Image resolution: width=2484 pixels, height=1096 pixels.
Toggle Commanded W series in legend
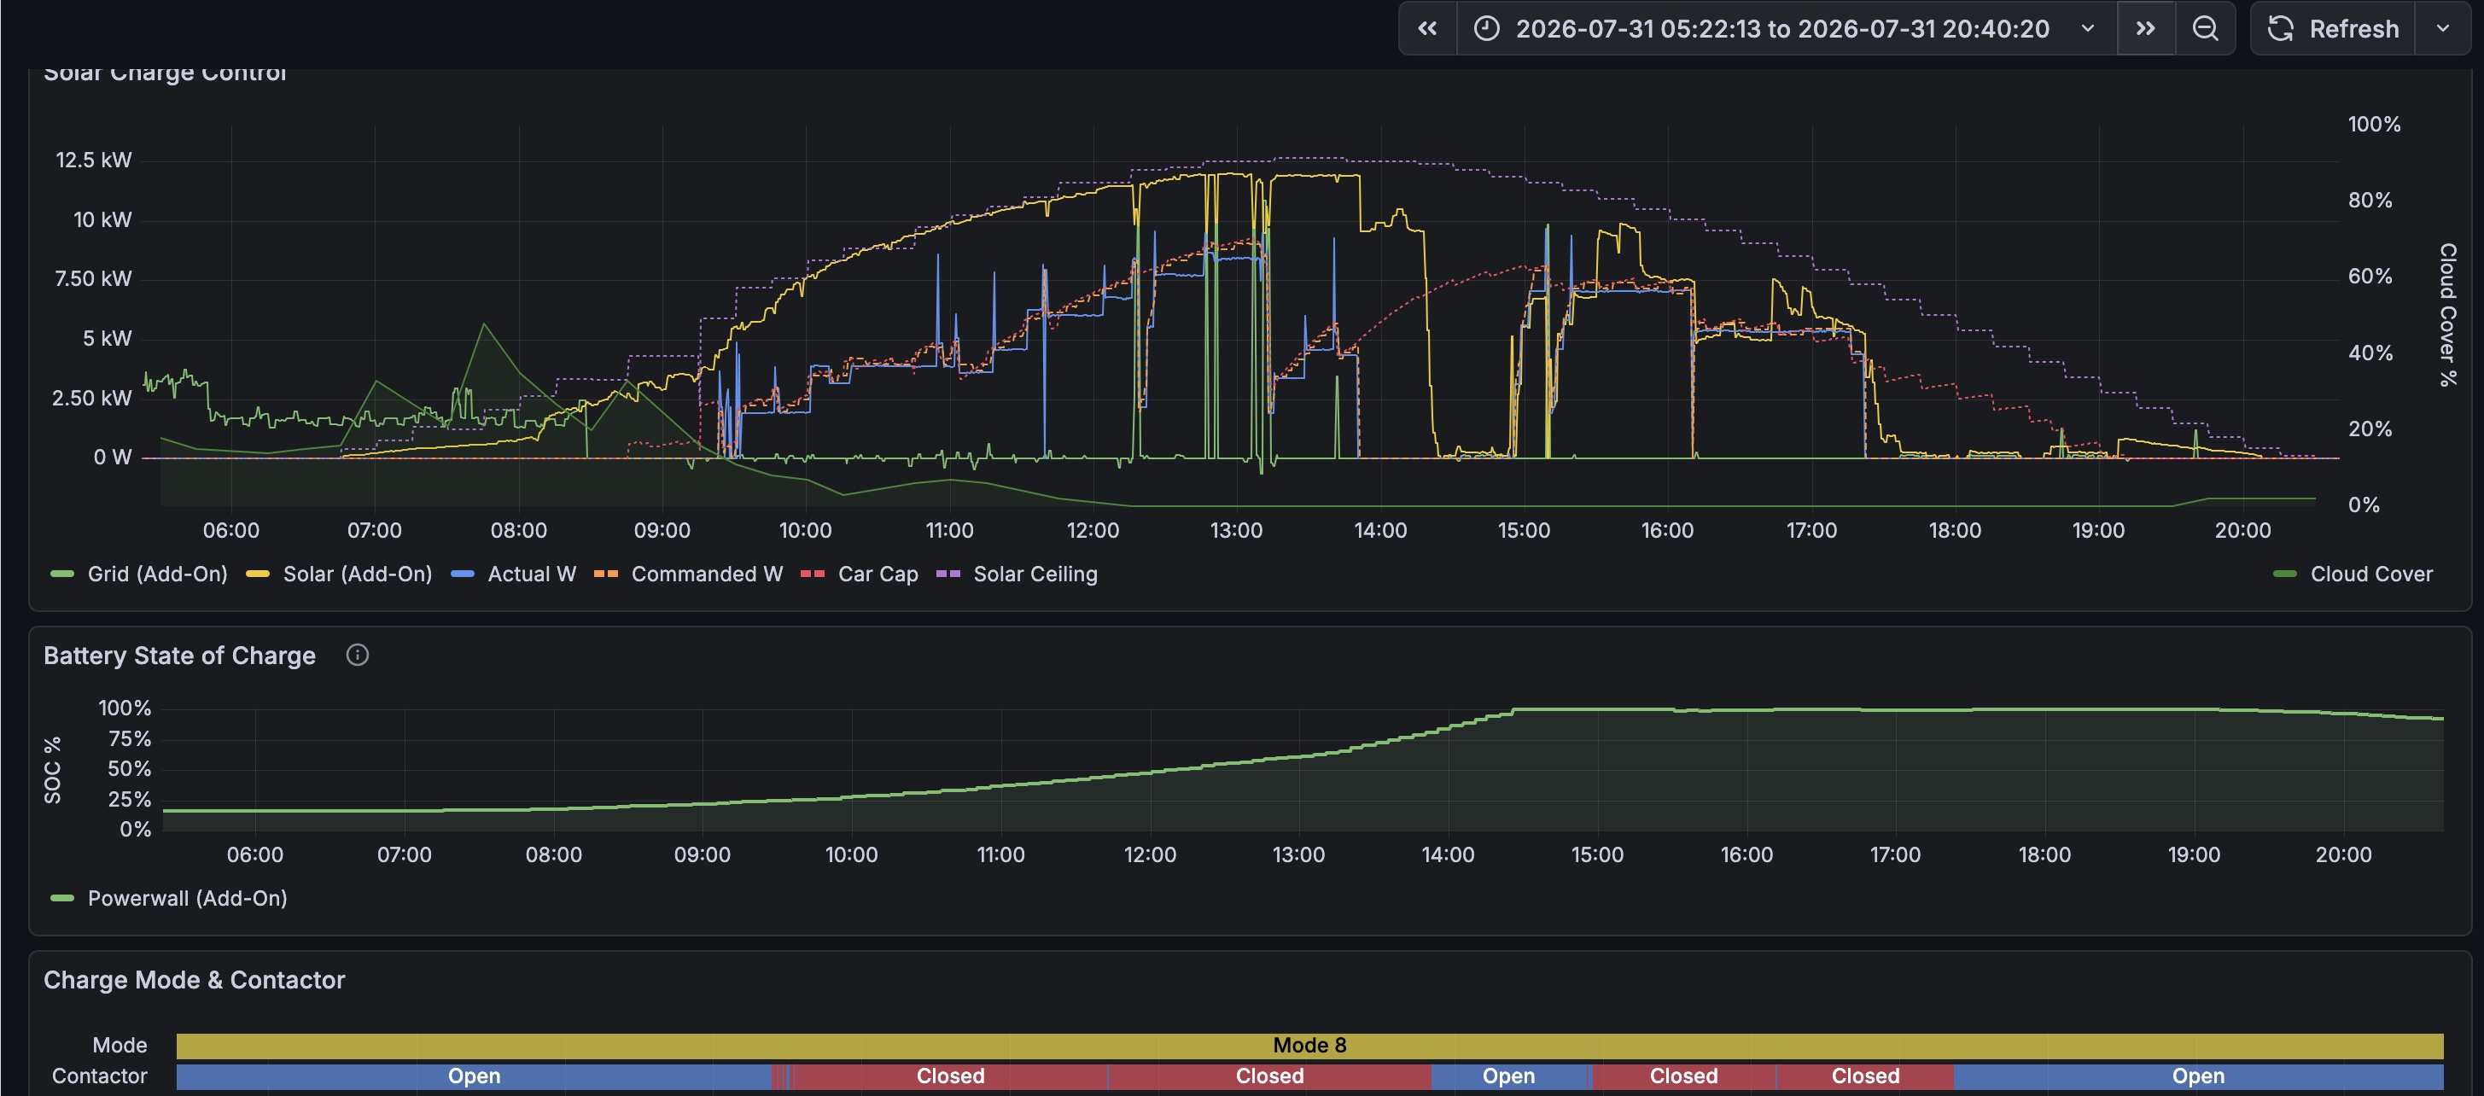point(707,574)
